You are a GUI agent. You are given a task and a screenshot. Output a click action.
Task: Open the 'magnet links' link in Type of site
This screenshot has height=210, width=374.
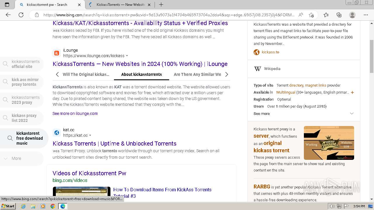pos(316,85)
